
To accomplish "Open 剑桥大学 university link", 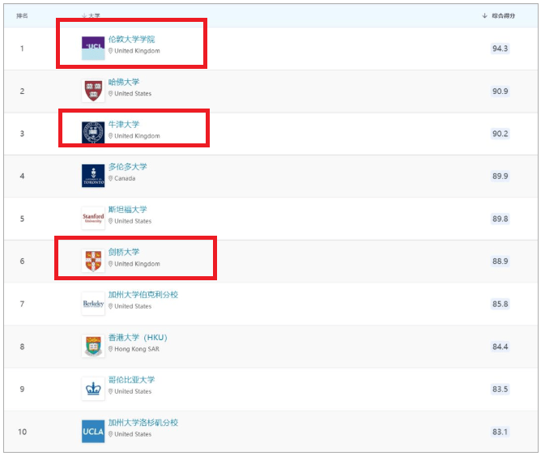I will 124,252.
